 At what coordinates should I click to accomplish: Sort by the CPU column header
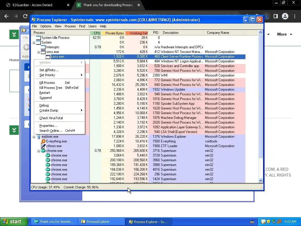96,33
